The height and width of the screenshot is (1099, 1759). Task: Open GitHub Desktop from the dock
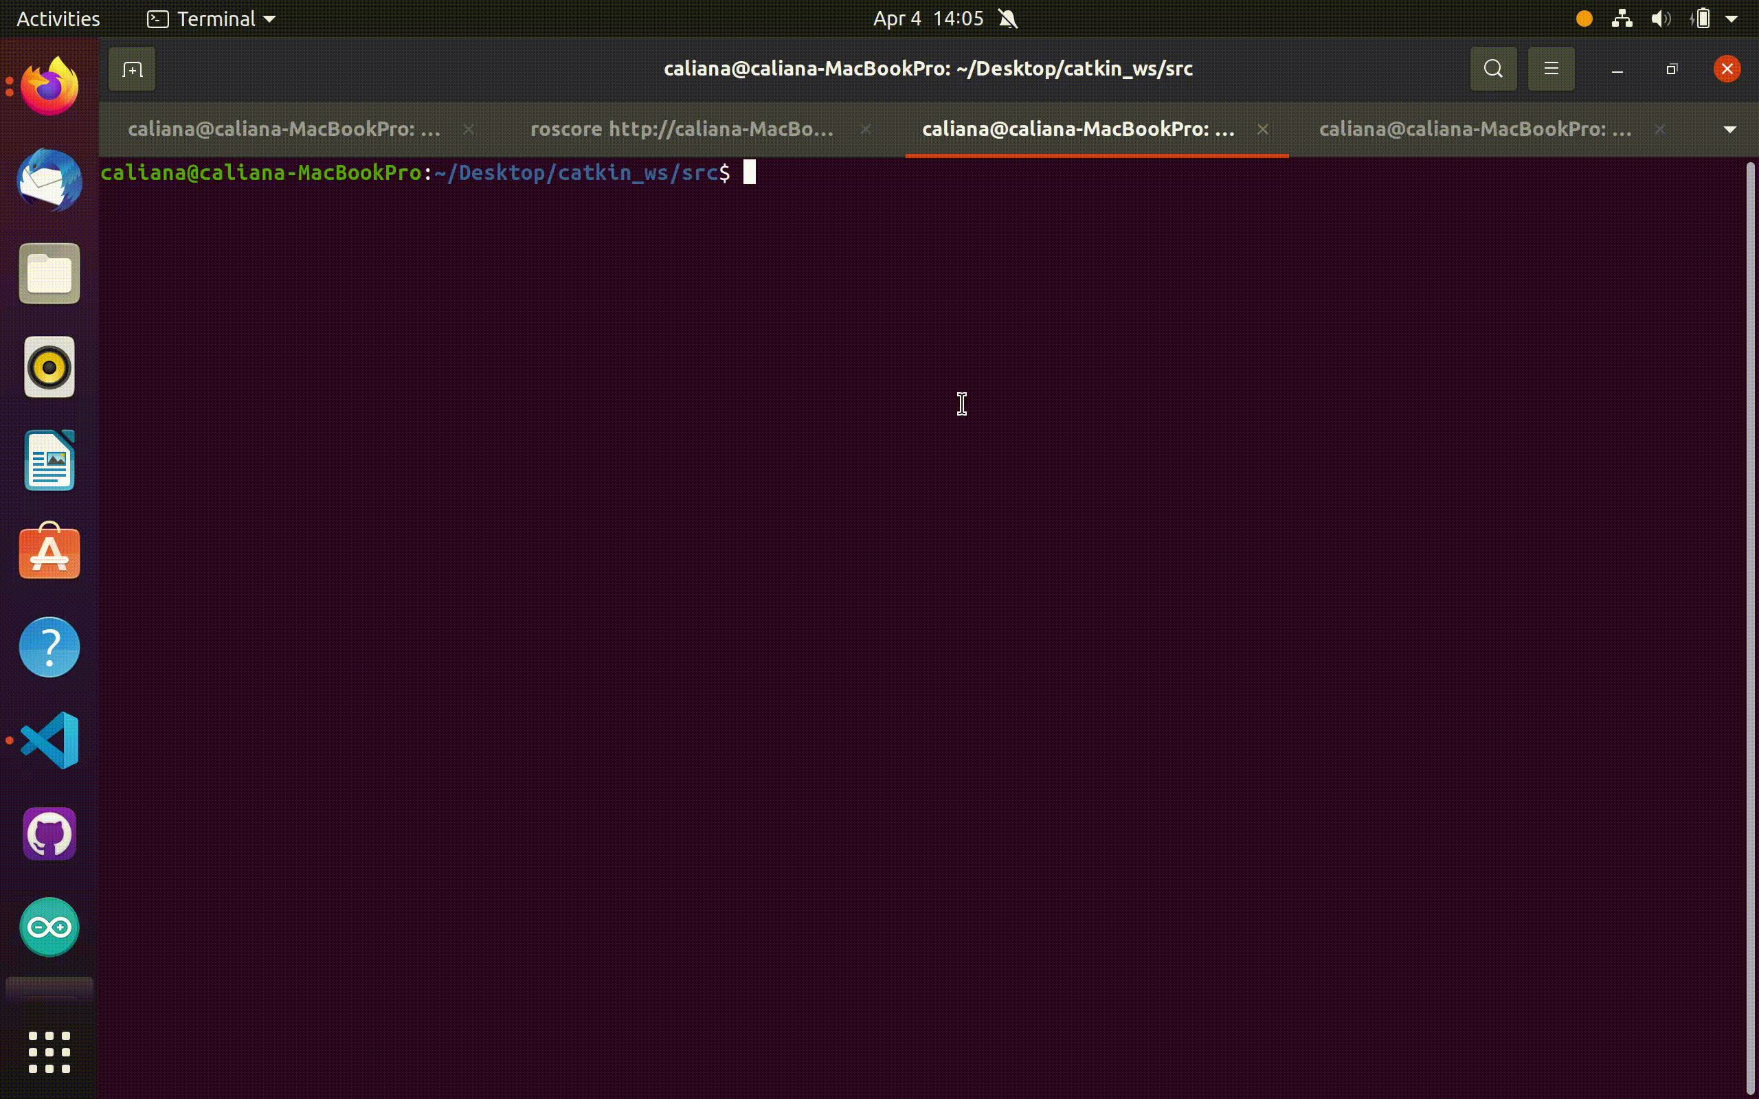pos(49,834)
